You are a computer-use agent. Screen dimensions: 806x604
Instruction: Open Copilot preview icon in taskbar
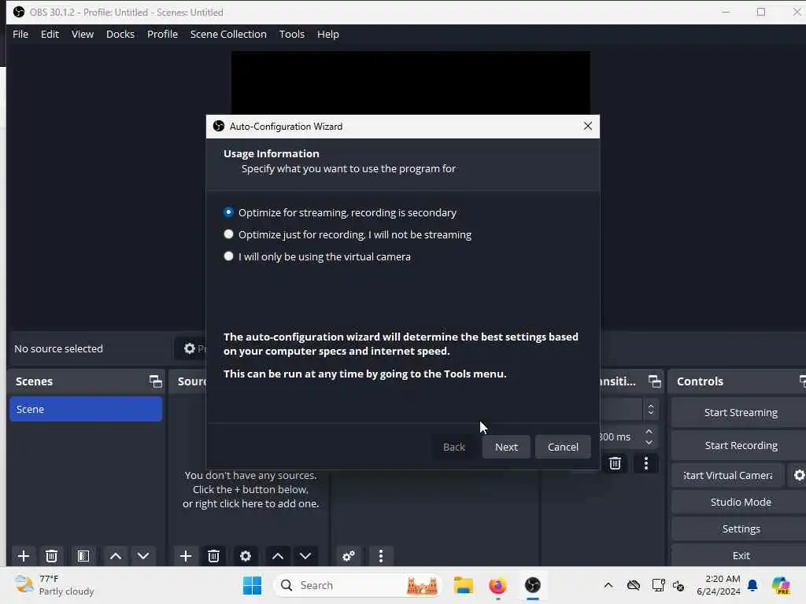click(781, 585)
